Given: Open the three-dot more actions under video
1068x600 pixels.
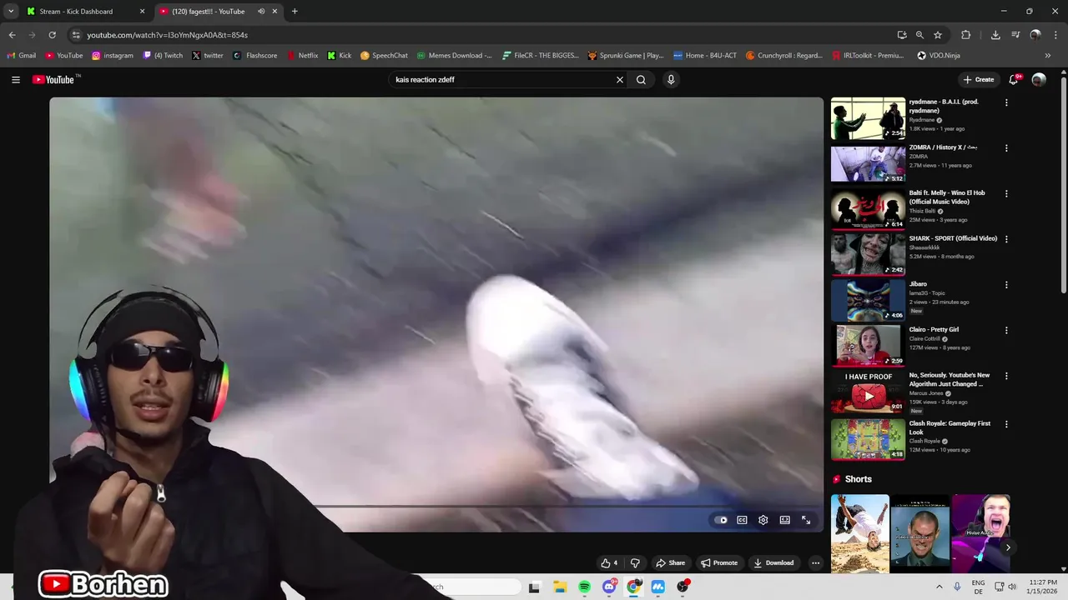Looking at the screenshot, I should (x=815, y=562).
